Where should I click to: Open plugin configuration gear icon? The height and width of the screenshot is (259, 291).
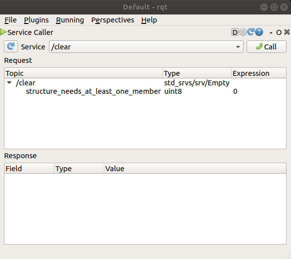243,32
